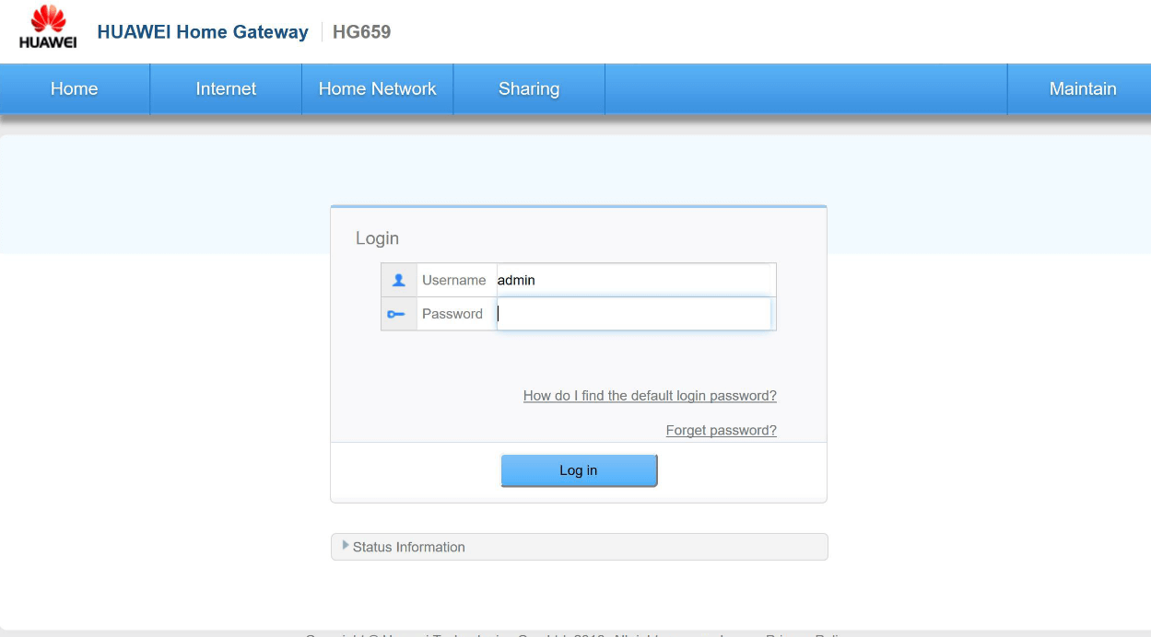Open the 'find the default login password' link
The width and height of the screenshot is (1151, 637).
click(x=650, y=396)
